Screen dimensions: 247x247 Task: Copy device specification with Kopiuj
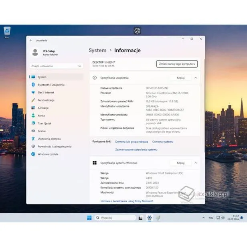click(x=180, y=78)
